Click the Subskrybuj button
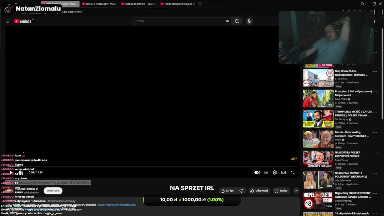This screenshot has height=216, width=384. pyautogui.click(x=53, y=190)
